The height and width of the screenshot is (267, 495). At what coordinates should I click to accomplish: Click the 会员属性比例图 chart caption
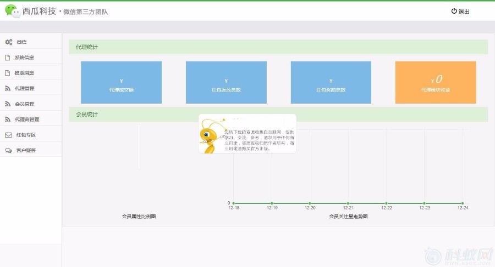139,217
